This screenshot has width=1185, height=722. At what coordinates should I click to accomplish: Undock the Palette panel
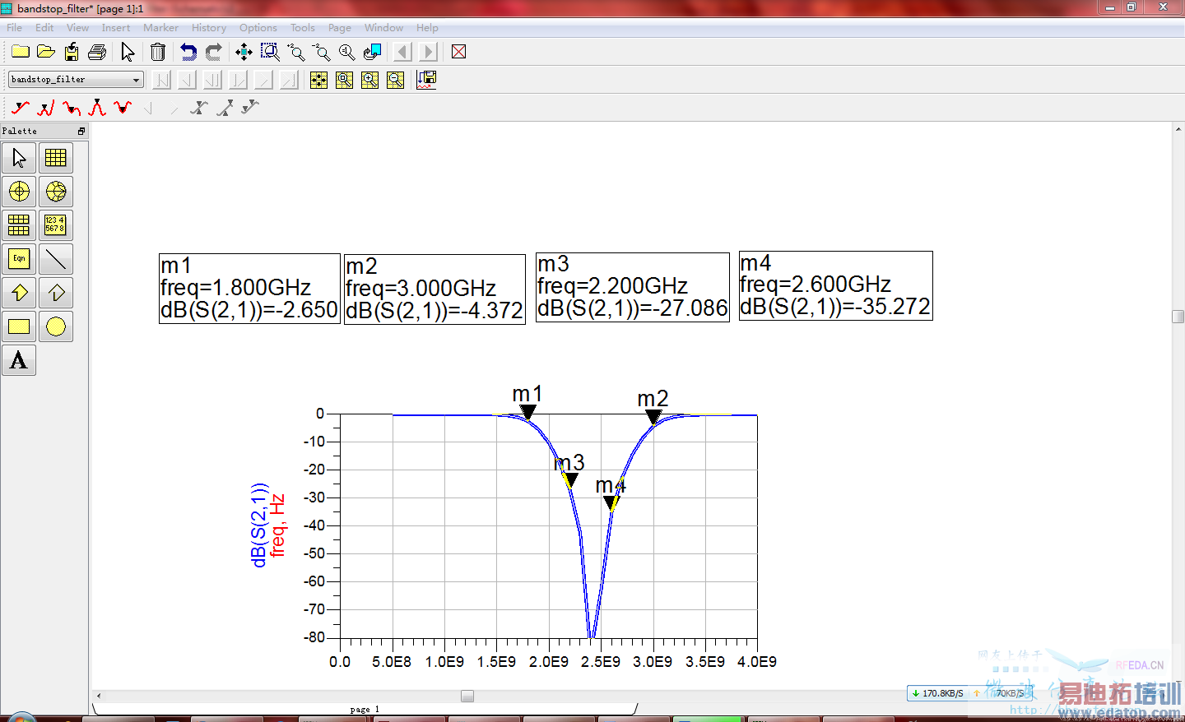click(x=81, y=132)
